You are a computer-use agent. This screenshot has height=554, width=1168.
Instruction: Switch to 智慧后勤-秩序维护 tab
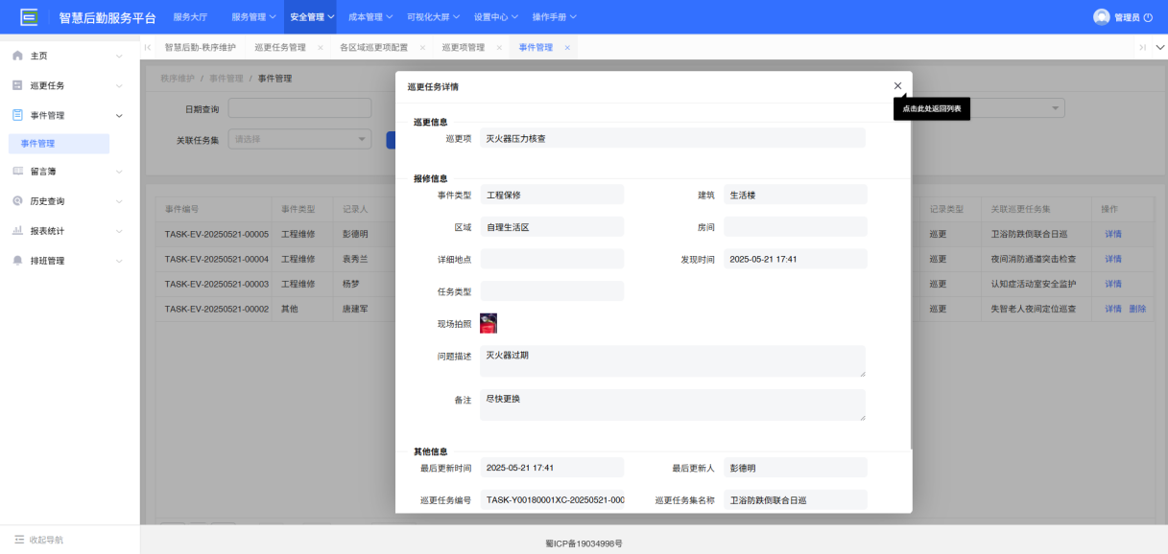click(x=200, y=47)
